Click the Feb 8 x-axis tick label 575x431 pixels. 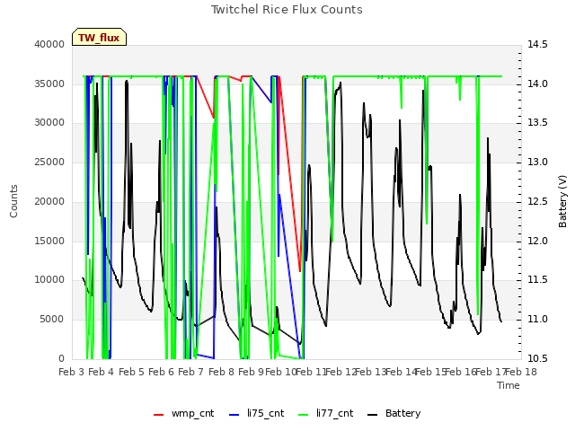coord(221,372)
